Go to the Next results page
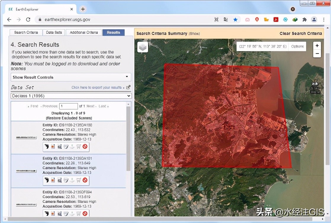The height and width of the screenshot is (223, 331). tap(91, 106)
